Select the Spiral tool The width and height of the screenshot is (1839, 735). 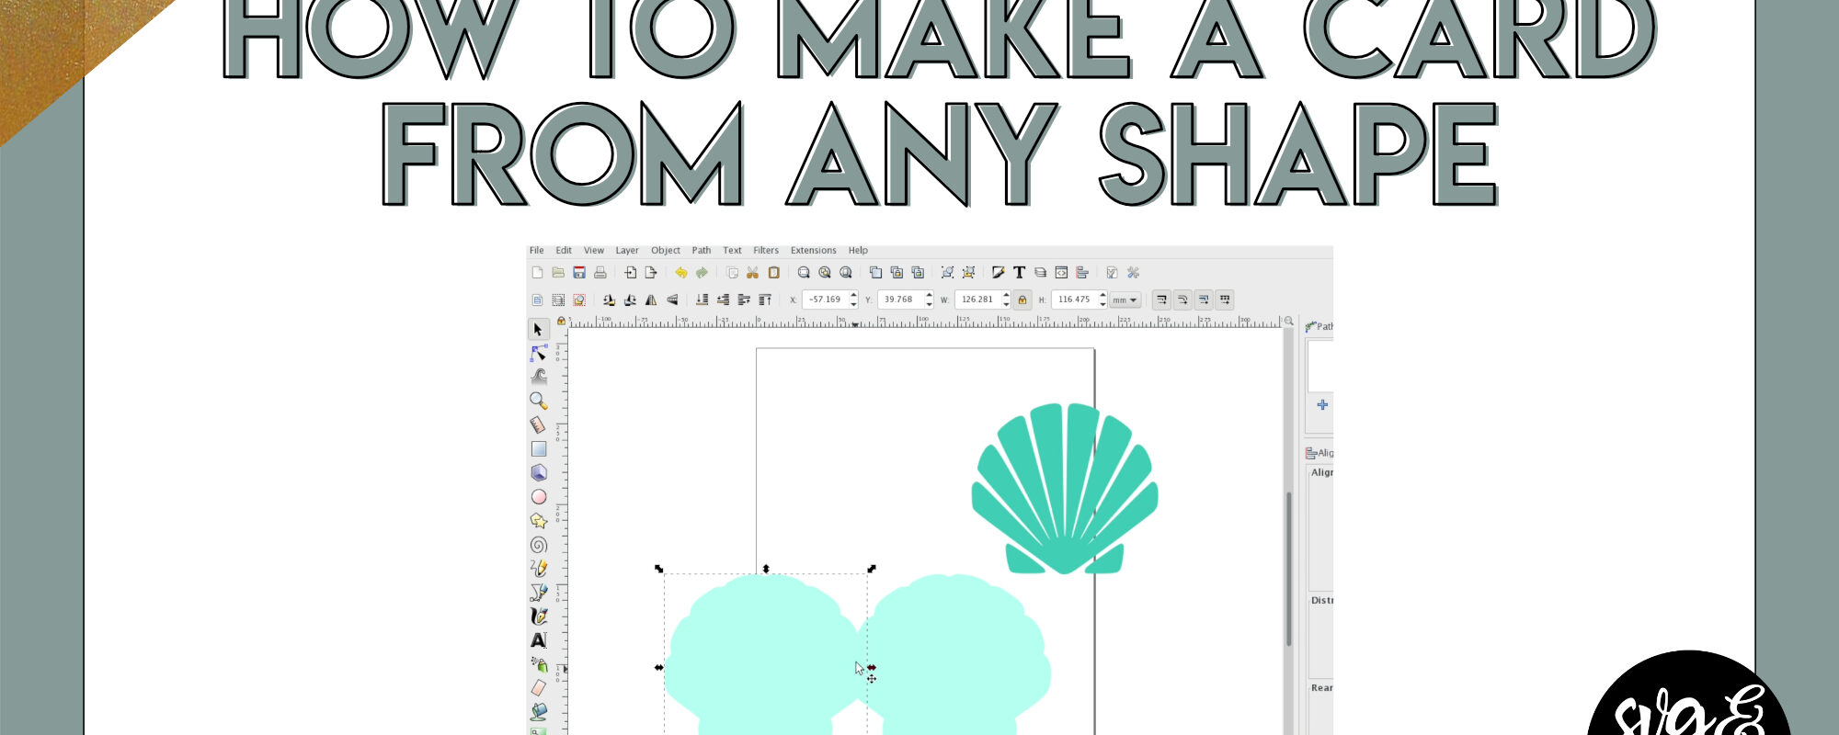[x=539, y=544]
